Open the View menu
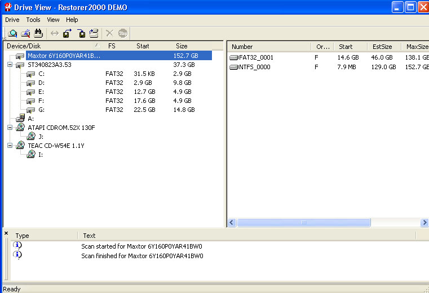The width and height of the screenshot is (429, 293). [x=53, y=20]
